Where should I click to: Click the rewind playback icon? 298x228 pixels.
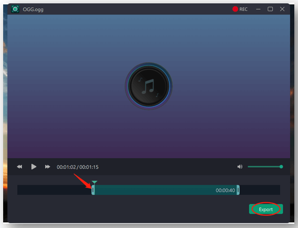[19, 167]
